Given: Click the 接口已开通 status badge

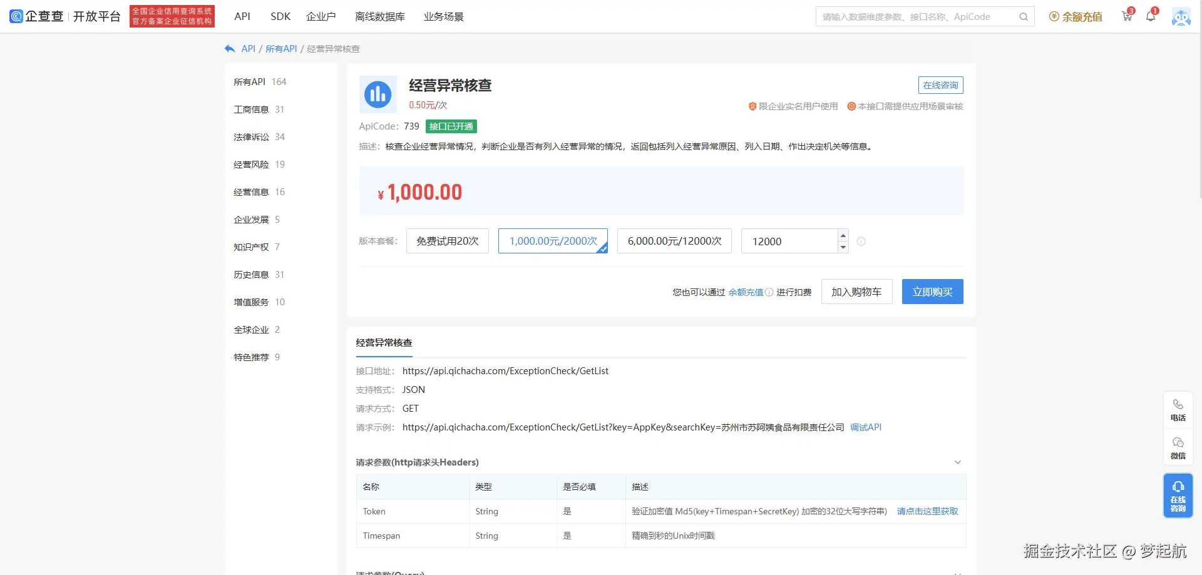Looking at the screenshot, I should point(451,126).
